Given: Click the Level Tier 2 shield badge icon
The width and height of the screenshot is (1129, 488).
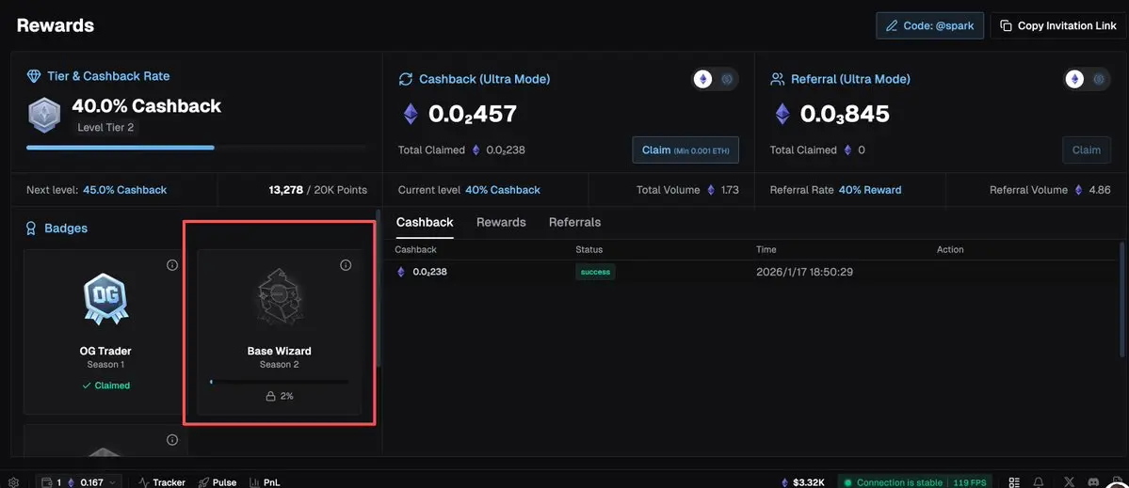Looking at the screenshot, I should click(x=44, y=115).
